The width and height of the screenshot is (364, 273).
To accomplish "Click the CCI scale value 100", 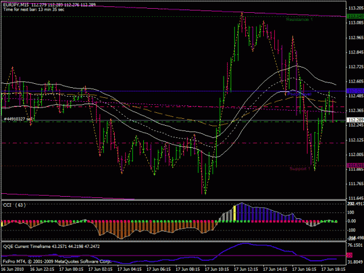I will pyautogui.click(x=351, y=212).
